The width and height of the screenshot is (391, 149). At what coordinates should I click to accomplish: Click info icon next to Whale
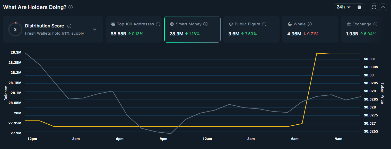click(x=310, y=24)
